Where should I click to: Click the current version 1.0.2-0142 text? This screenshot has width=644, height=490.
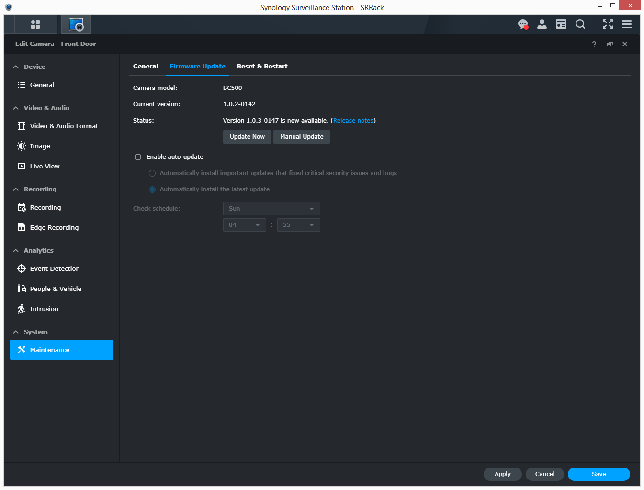pos(239,104)
